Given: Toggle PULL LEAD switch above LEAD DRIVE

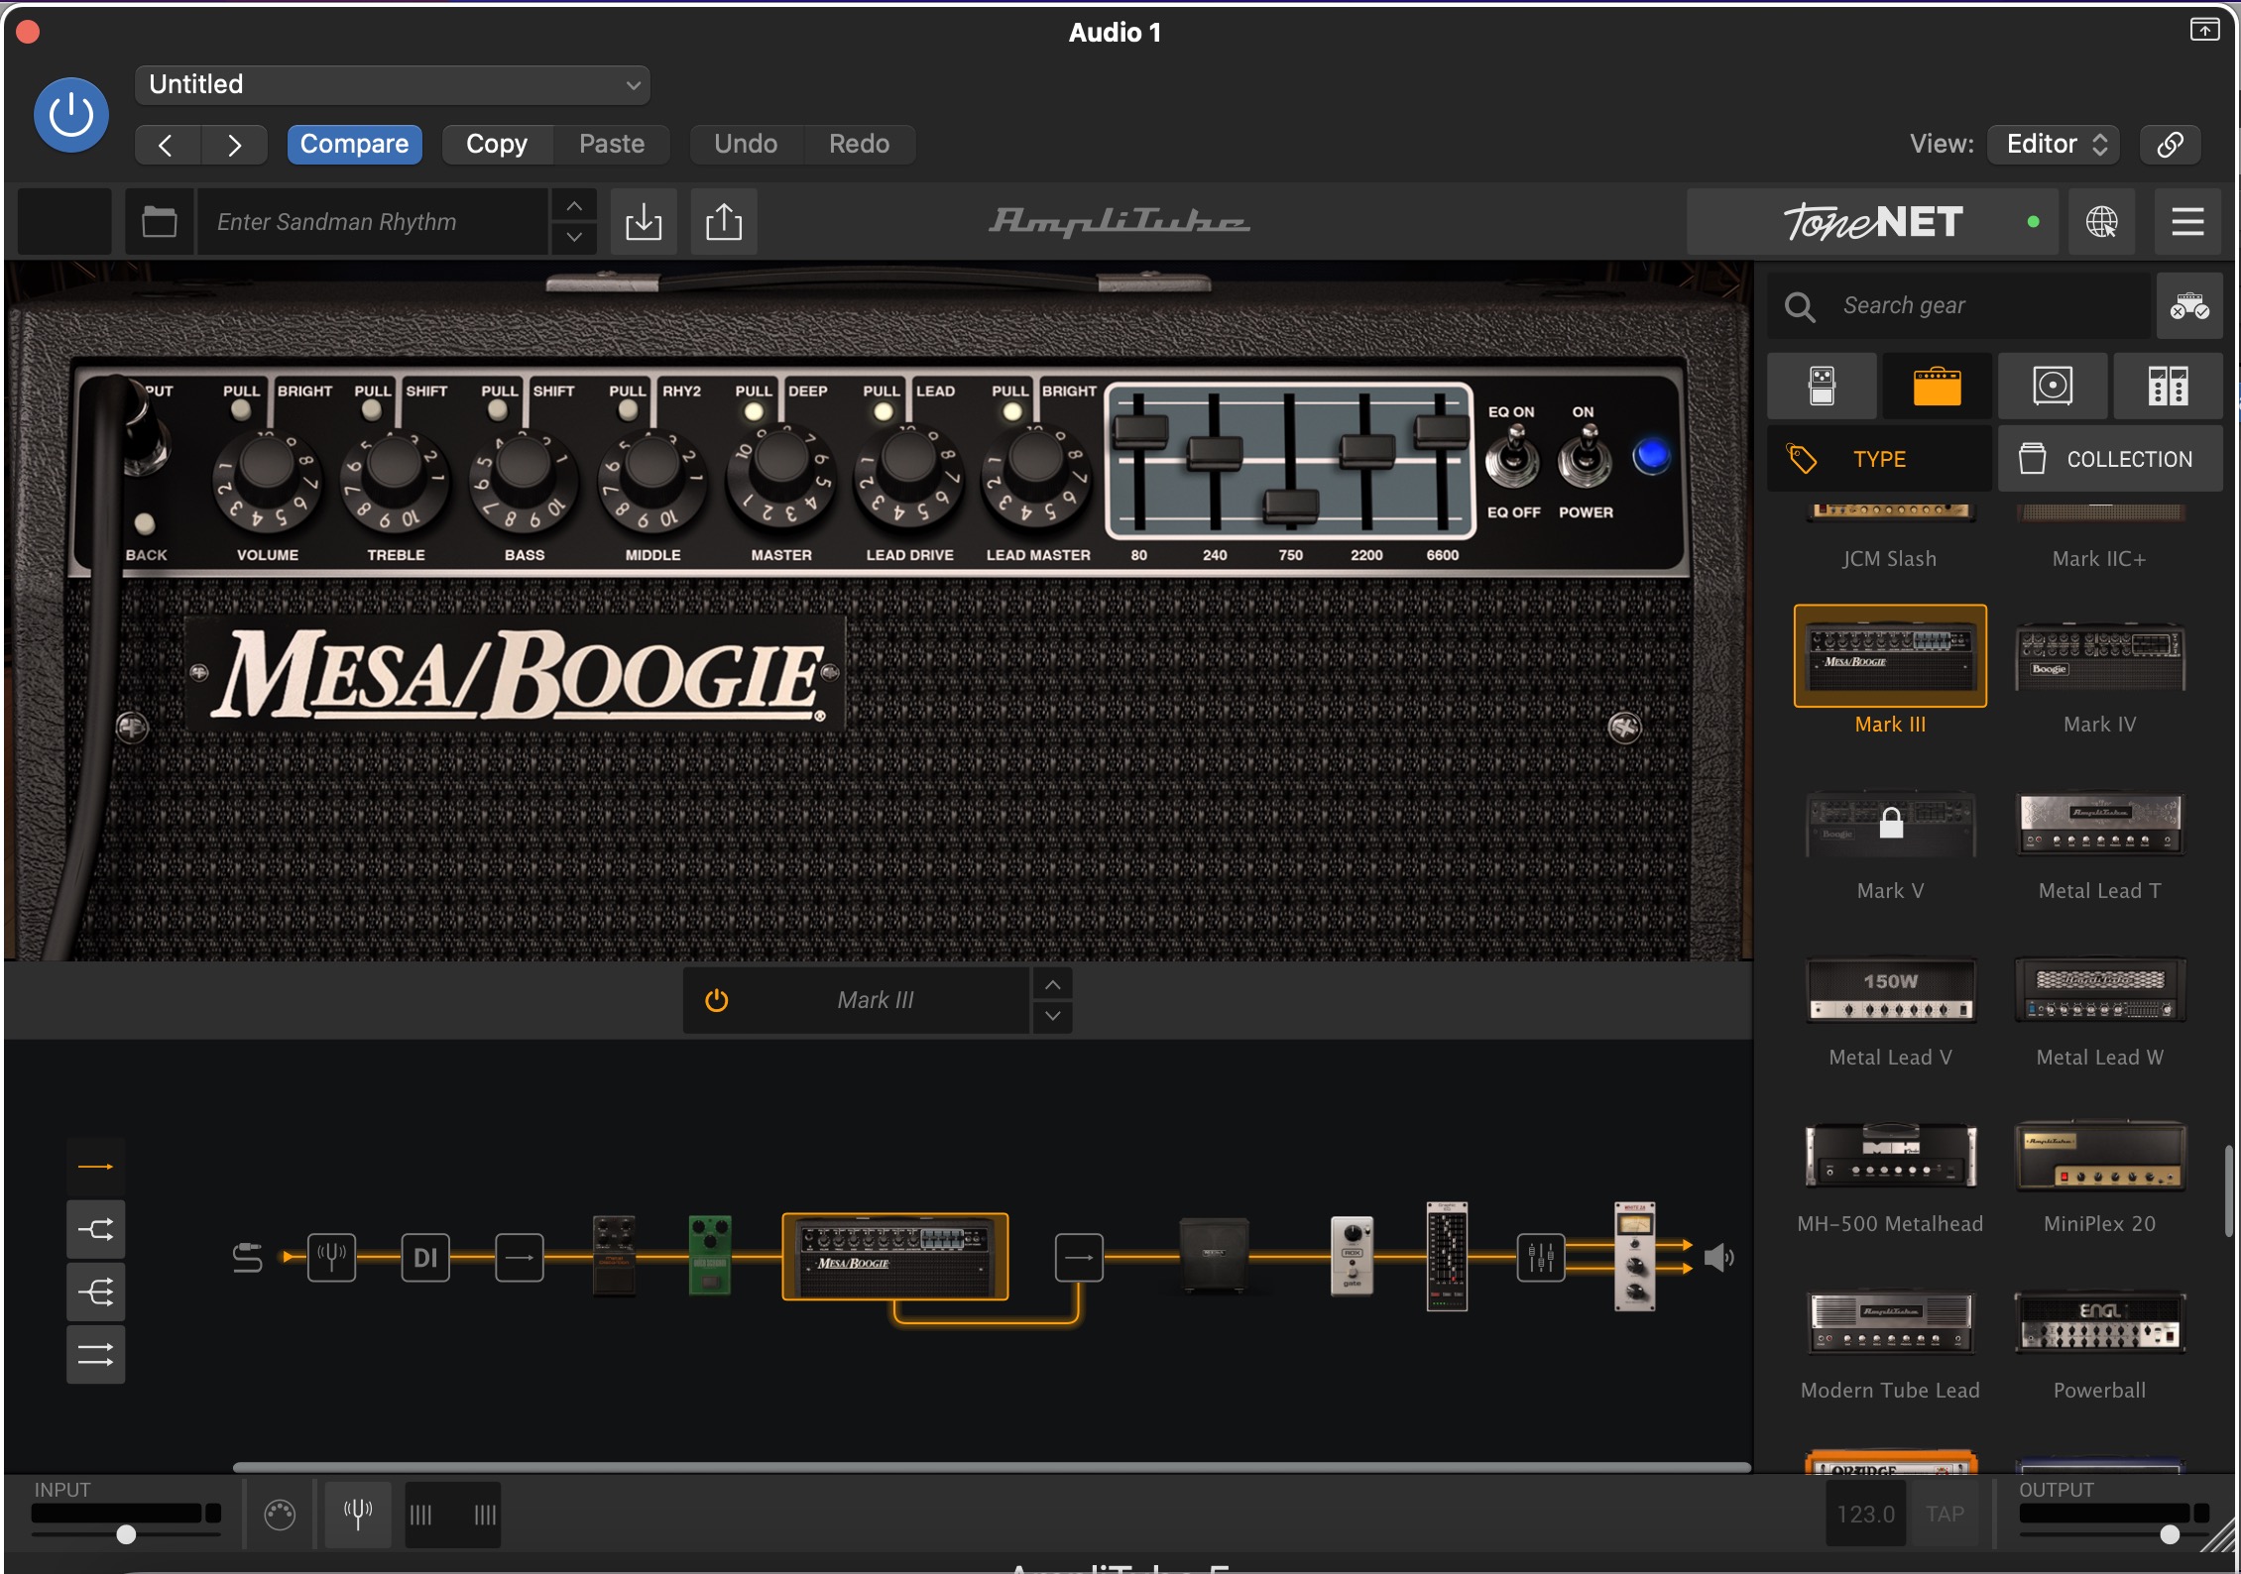Looking at the screenshot, I should click(x=883, y=410).
